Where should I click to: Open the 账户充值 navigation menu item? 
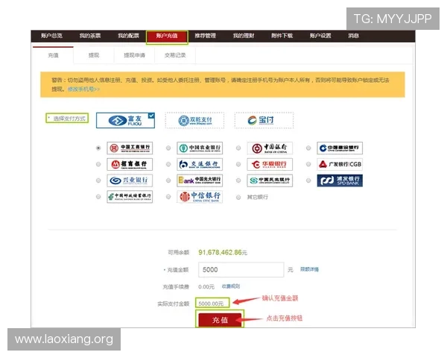coord(166,36)
